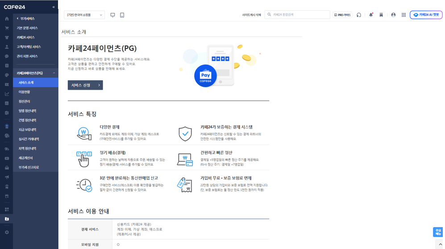Open the person customers icon in sidebar
445x249 pixels.
point(7,47)
